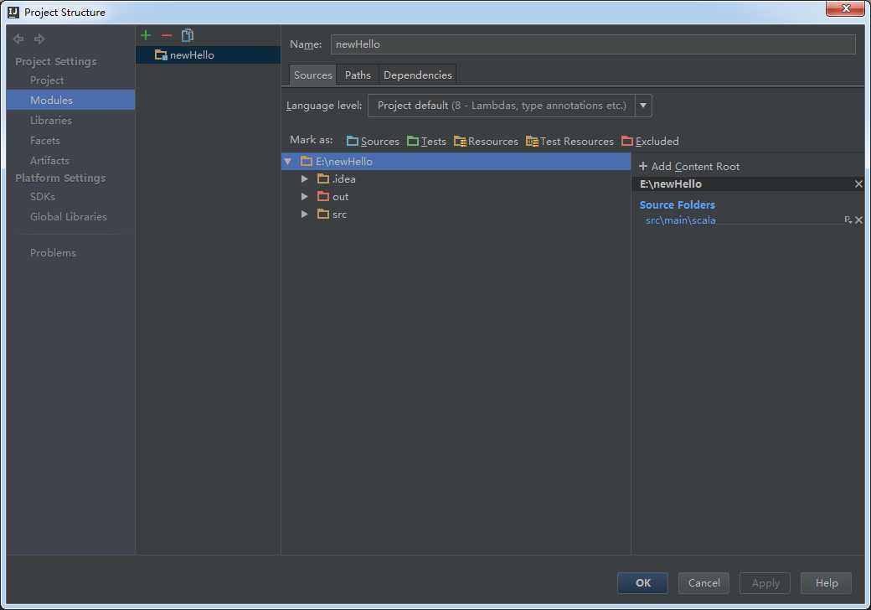Viewport: 871px width, 610px height.
Task: Click Add Content Root
Action: coord(689,166)
